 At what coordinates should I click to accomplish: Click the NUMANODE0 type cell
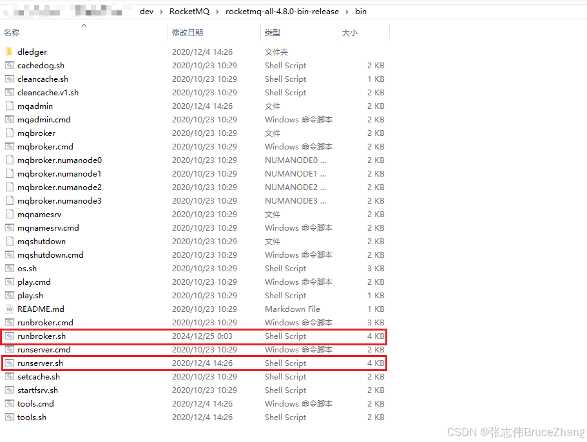pos(295,160)
